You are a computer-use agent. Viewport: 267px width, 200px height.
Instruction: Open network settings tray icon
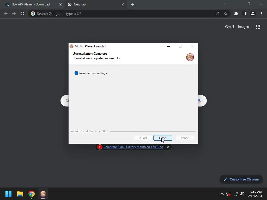click(x=235, y=194)
